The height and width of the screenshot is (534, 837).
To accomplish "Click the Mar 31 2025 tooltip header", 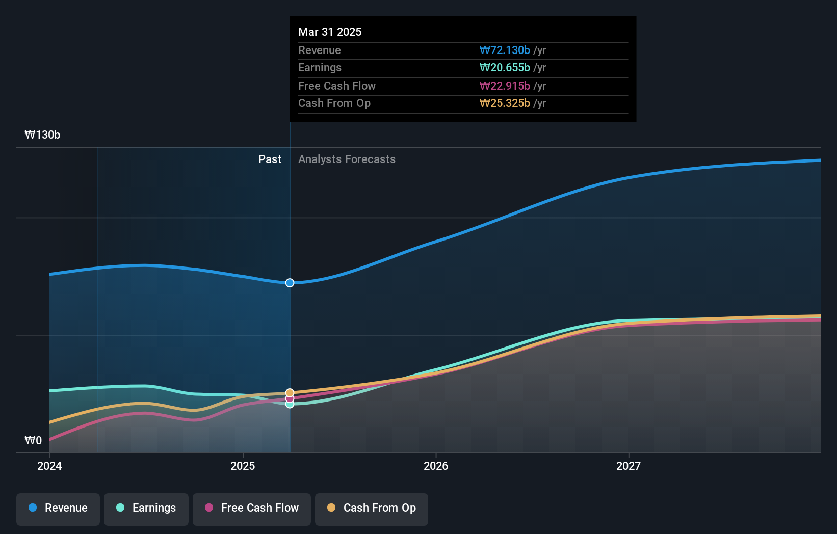I will click(x=329, y=32).
